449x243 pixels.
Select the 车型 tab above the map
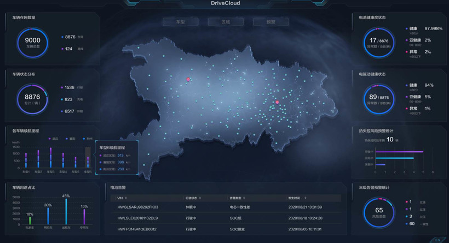[180, 22]
